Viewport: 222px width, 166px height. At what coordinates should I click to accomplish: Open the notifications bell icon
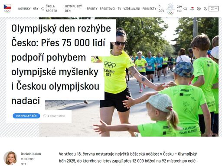[192, 9]
